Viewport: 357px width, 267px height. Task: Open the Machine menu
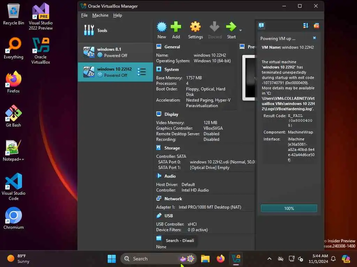100,15
